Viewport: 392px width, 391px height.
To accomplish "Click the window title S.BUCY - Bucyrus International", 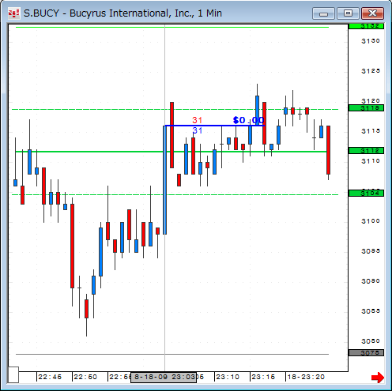I will (x=122, y=13).
